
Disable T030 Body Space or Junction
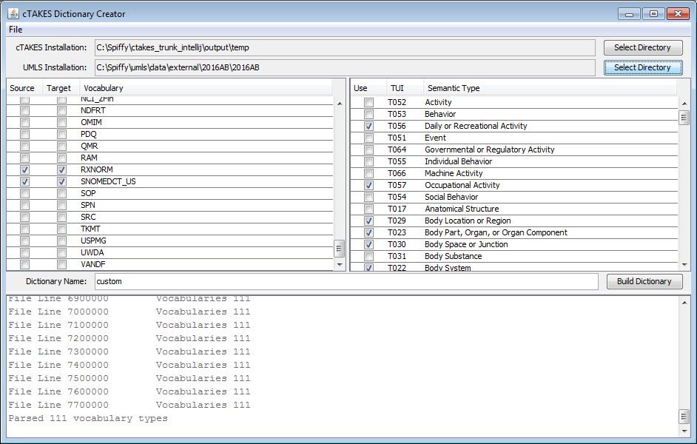pyautogui.click(x=369, y=245)
